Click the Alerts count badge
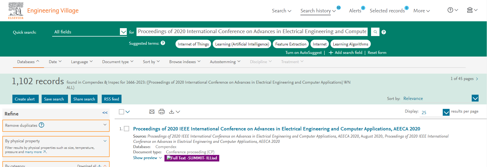The image size is (487, 167). pos(363,8)
